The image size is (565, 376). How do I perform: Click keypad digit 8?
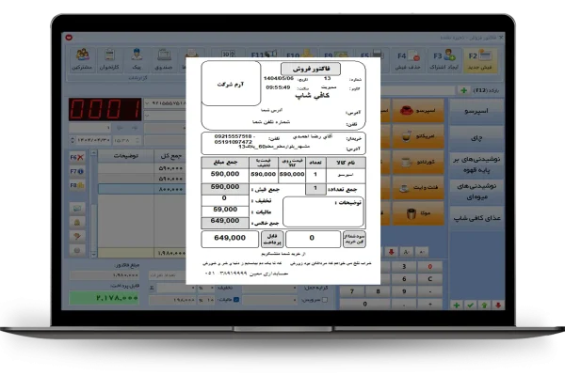click(x=378, y=291)
